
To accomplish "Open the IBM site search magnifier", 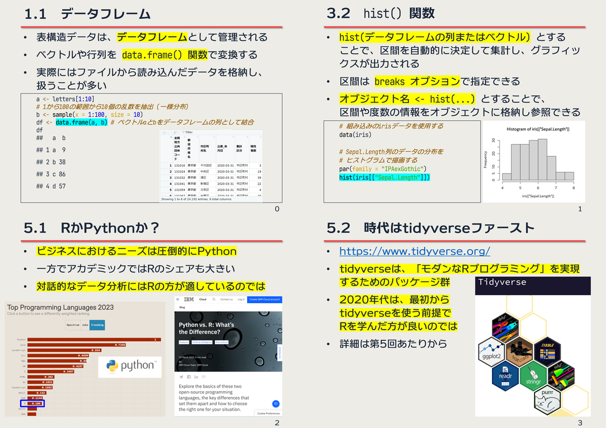I will click(214, 299).
